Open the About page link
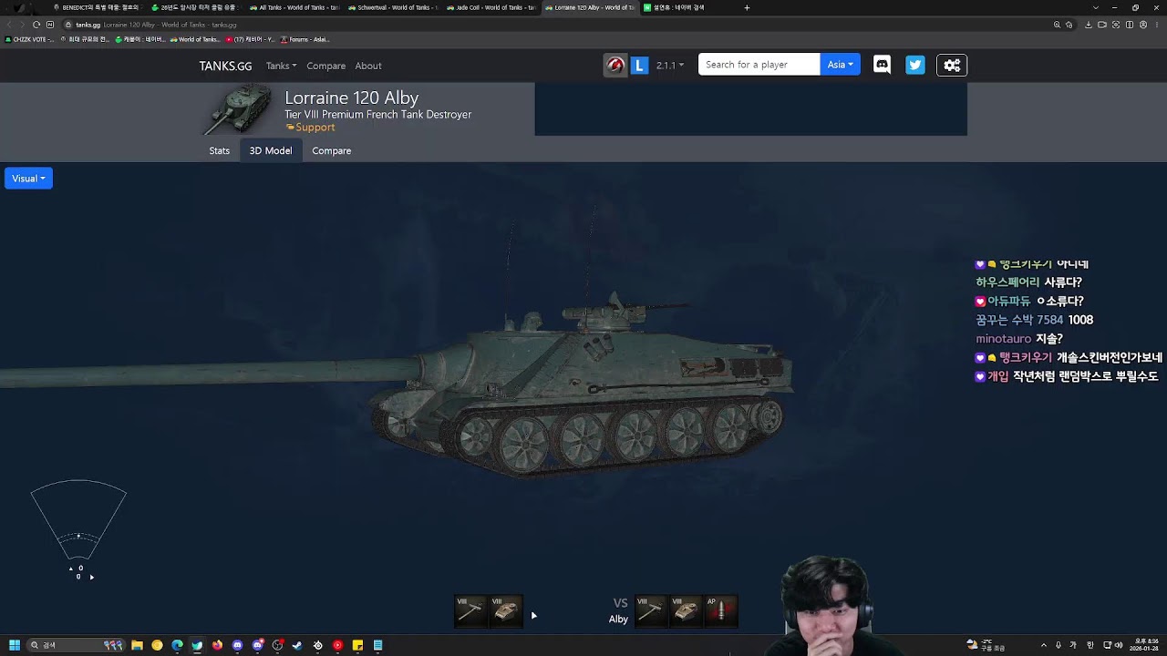This screenshot has width=1167, height=656. click(x=368, y=66)
